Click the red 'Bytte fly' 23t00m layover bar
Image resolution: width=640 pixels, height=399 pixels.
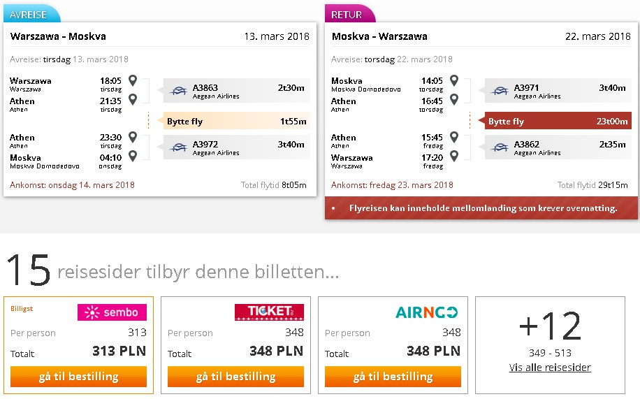click(558, 121)
